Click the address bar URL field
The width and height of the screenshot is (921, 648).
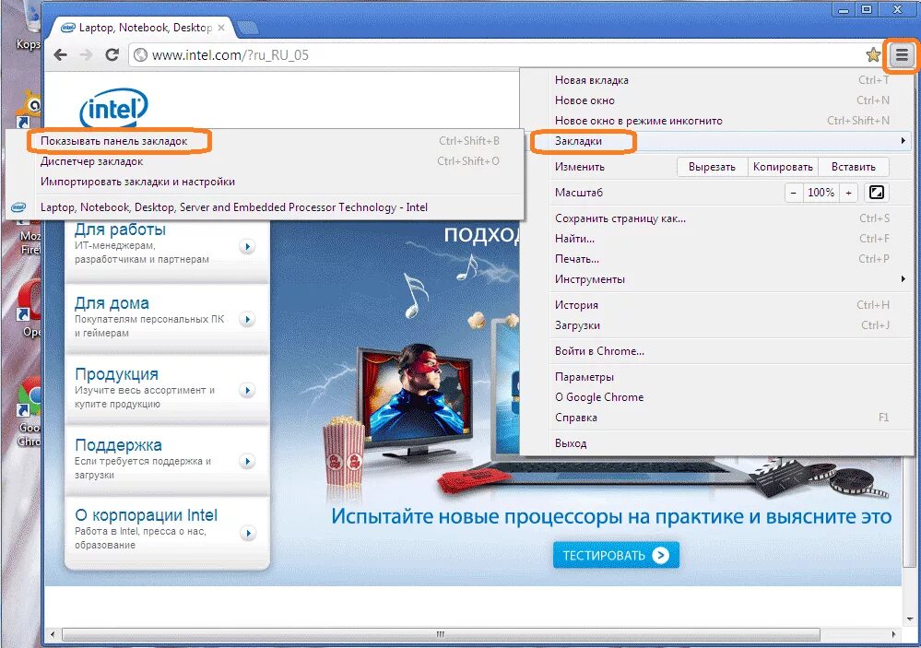tap(505, 55)
